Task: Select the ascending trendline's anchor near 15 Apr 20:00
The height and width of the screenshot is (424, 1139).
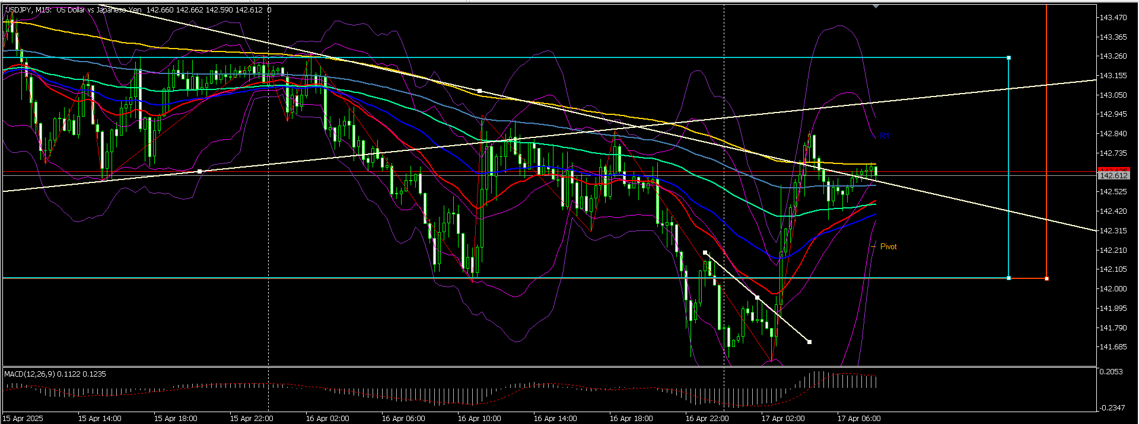Action: pos(200,171)
